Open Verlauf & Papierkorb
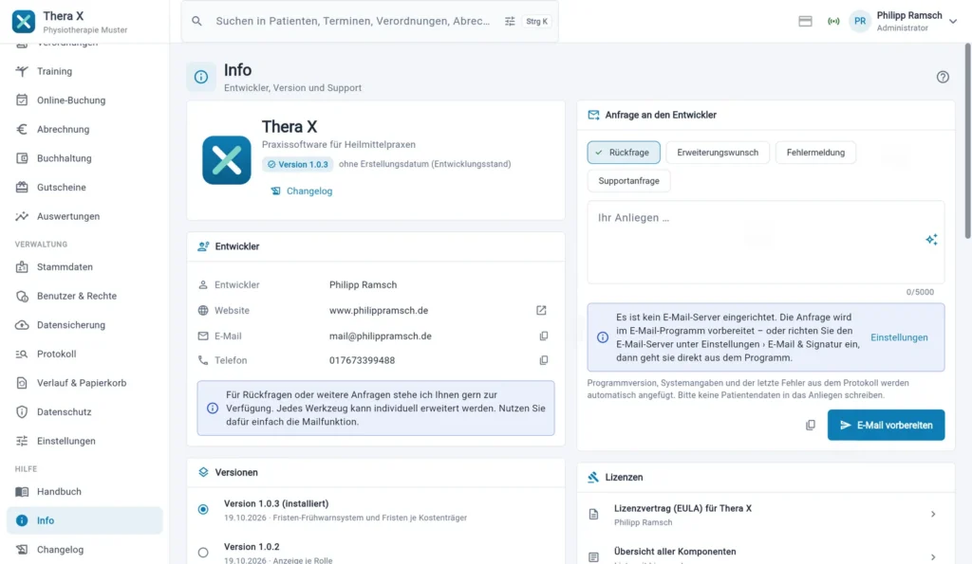 84,383
